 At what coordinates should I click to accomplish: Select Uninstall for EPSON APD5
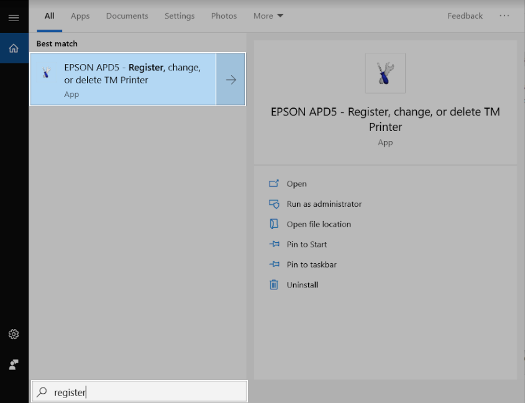tap(302, 285)
